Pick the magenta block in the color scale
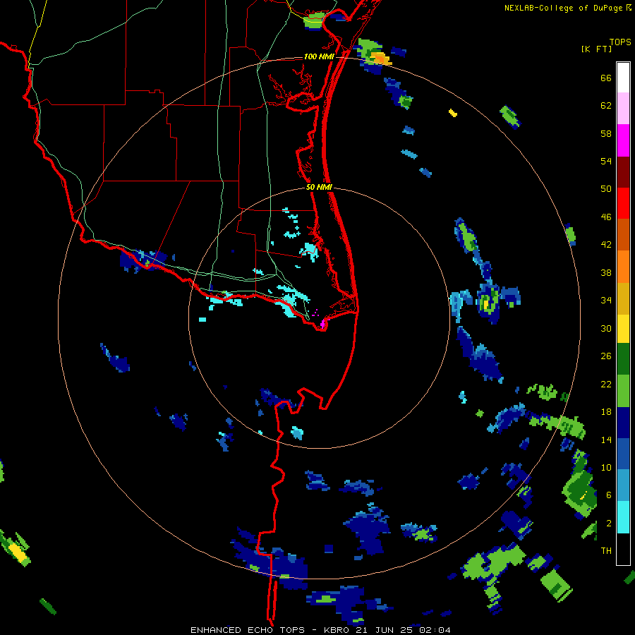Viewport: 635px width, 635px height. point(623,140)
